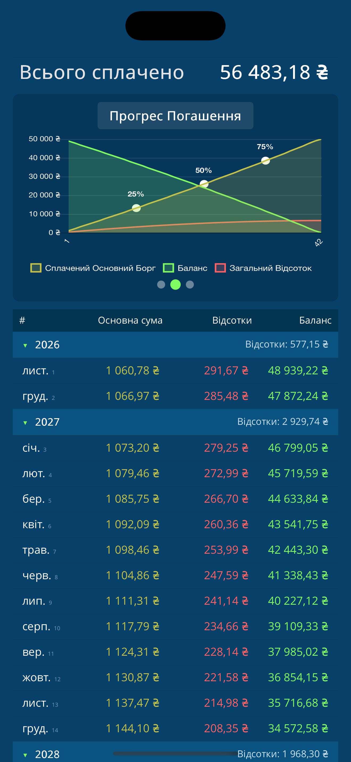Open payment row квіт. 6
Image resolution: width=351 pixels, height=762 pixels.
[x=175, y=524]
